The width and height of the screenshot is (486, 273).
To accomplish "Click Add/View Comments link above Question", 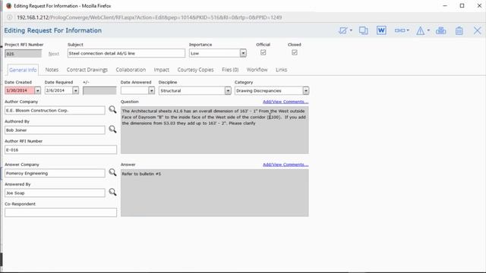I will point(286,102).
